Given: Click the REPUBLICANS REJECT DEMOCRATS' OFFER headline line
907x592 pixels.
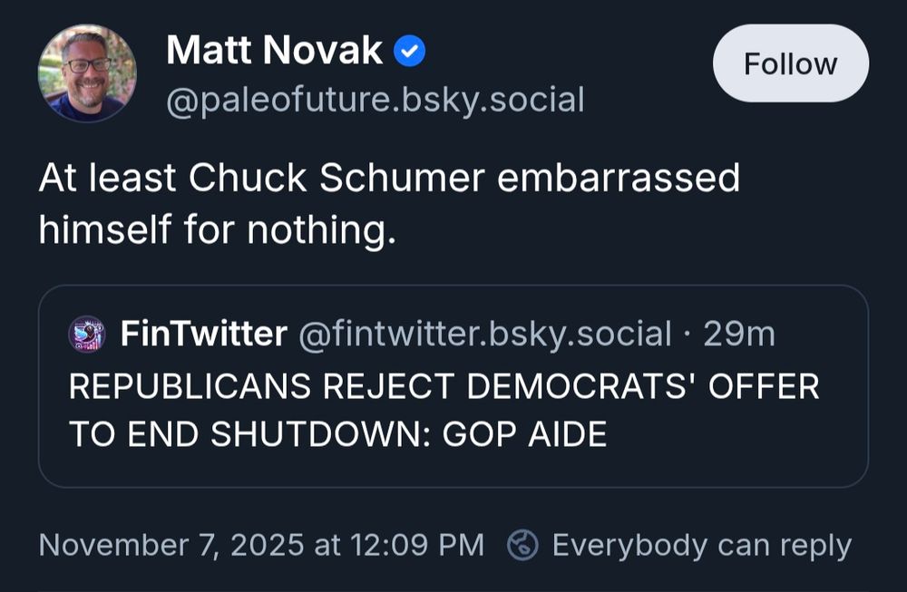Looking at the screenshot, I should click(444, 387).
